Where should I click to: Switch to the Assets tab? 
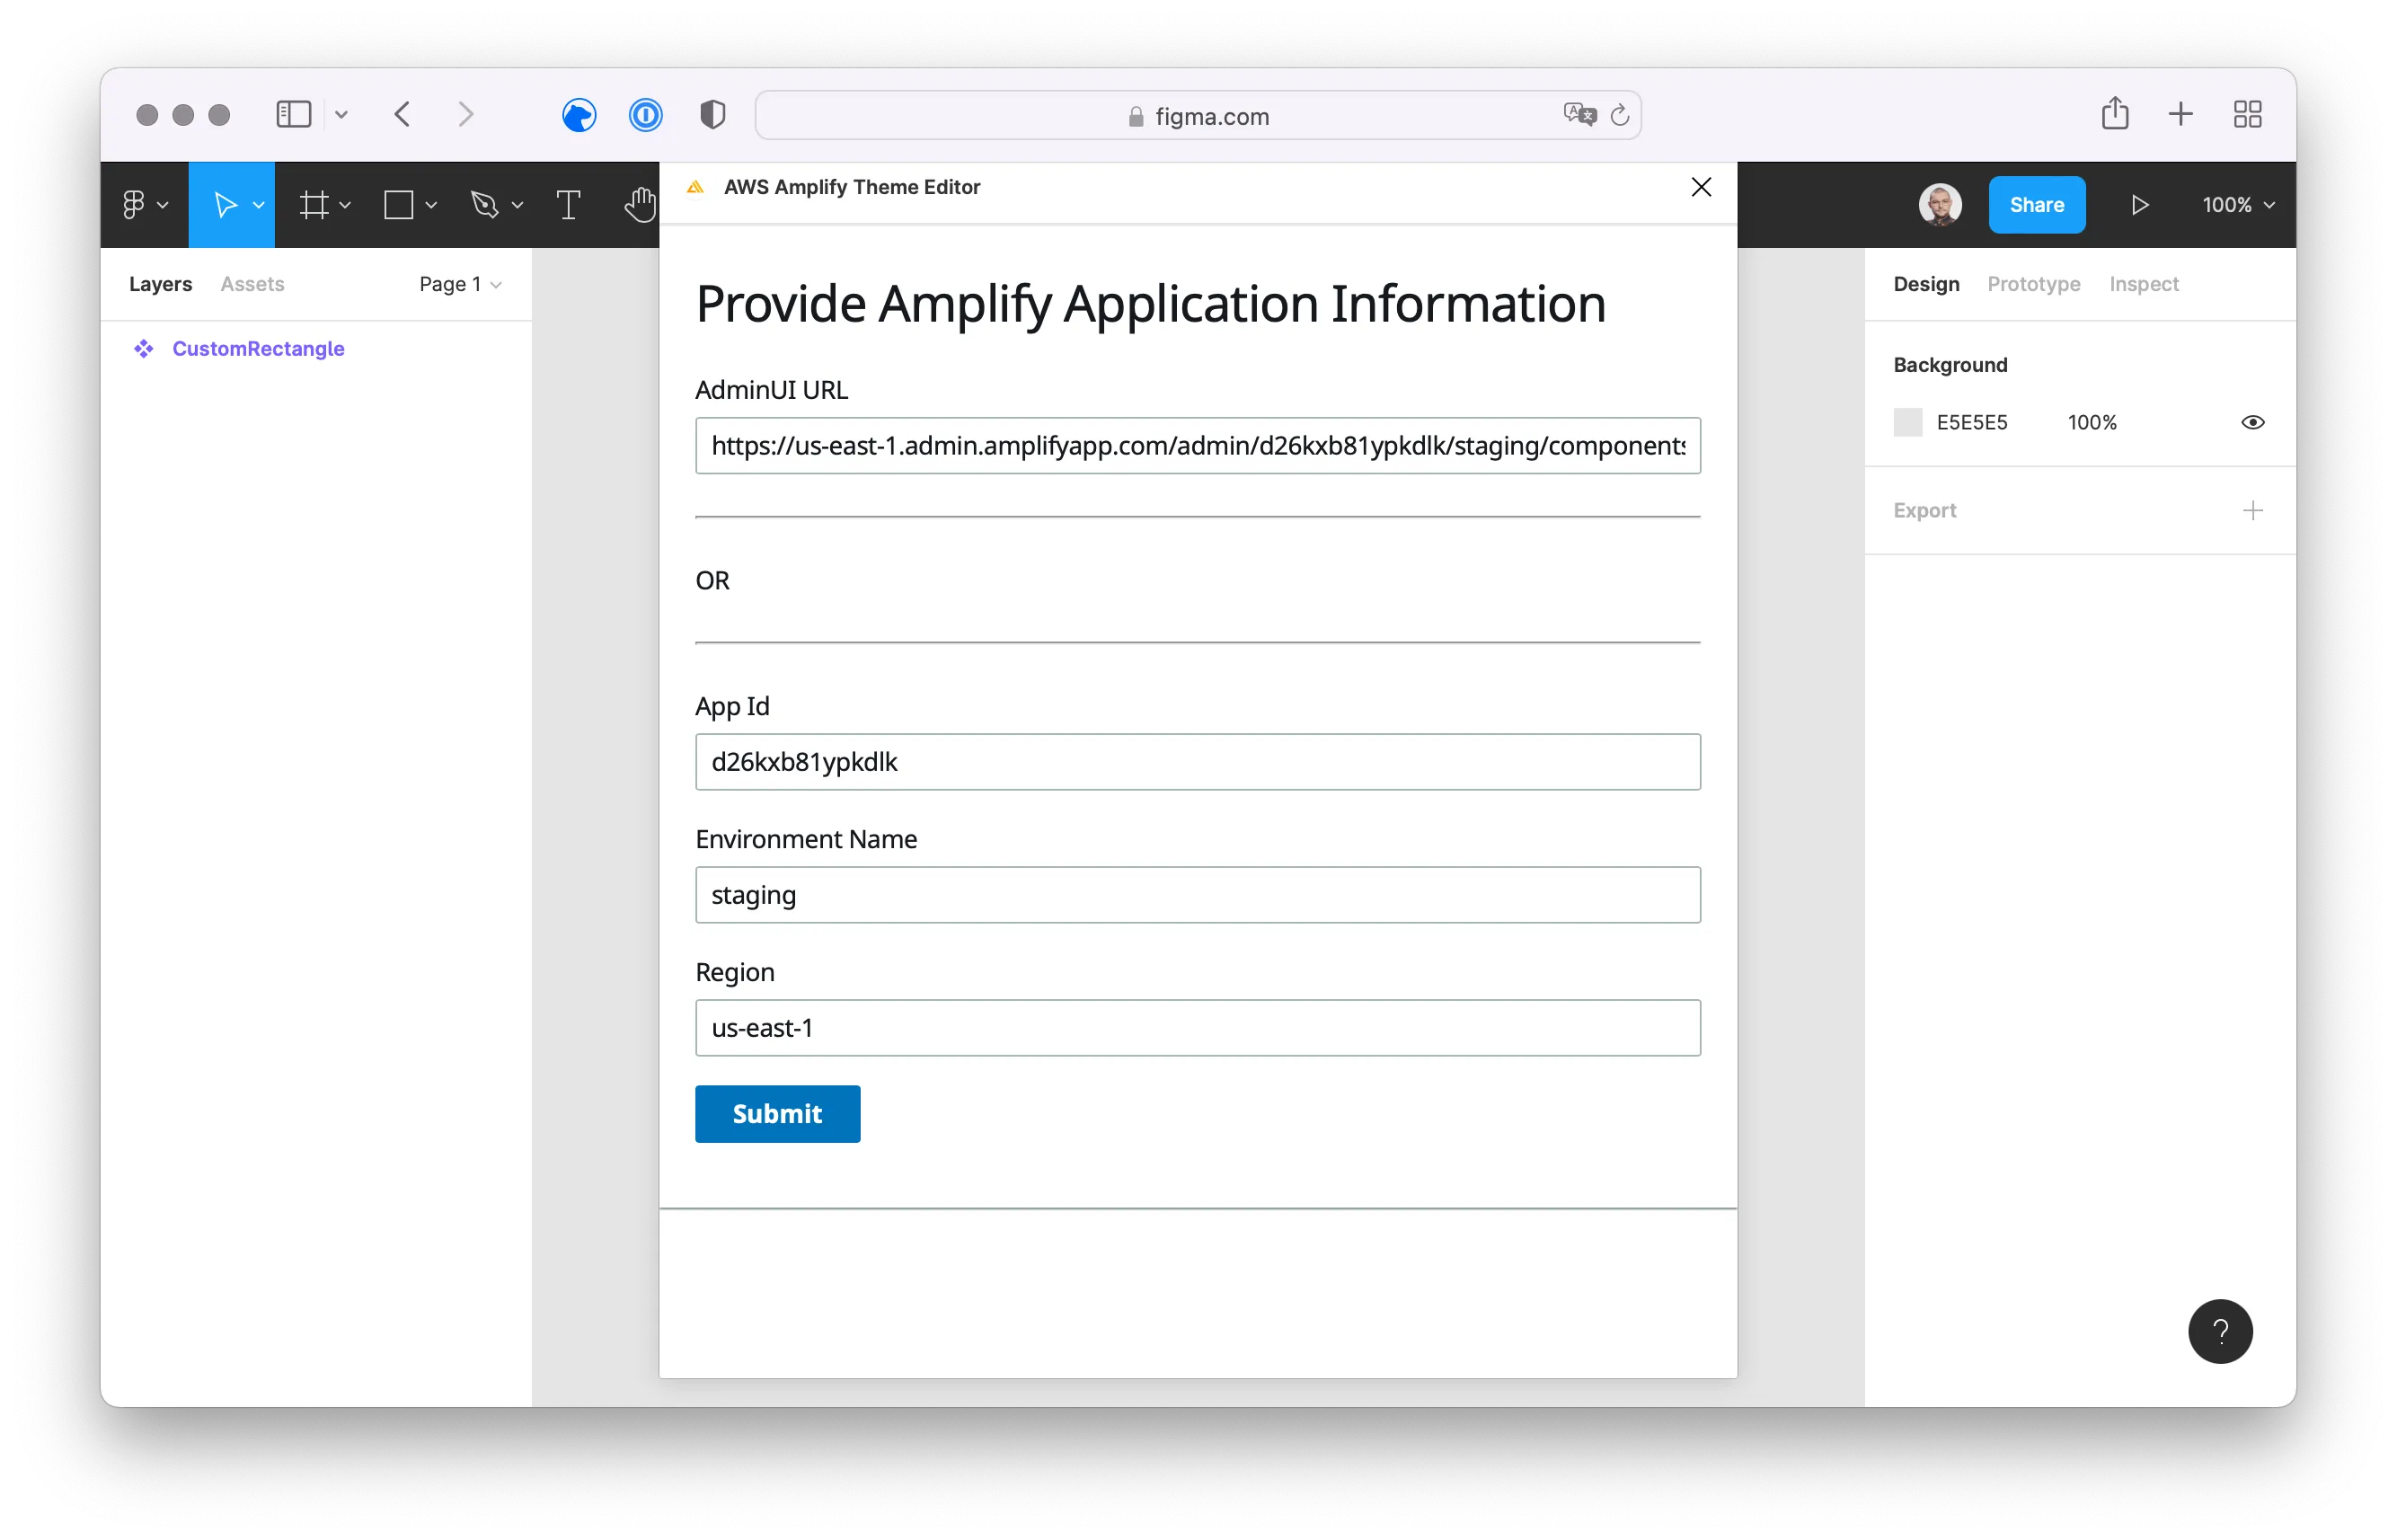(252, 284)
